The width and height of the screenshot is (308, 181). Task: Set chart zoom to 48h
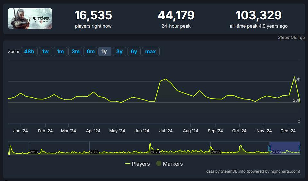(x=29, y=51)
